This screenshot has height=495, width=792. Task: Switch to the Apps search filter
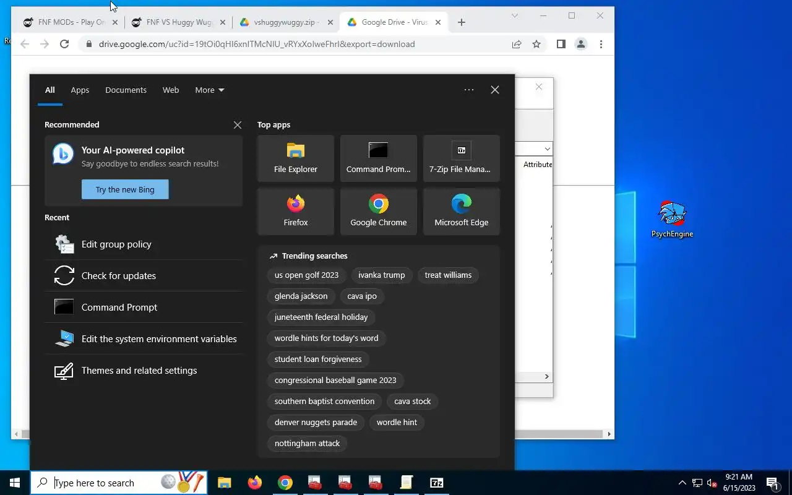(80, 90)
